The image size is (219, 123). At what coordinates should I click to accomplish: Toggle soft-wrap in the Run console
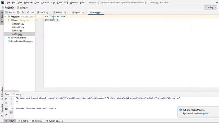click(x=11, y=108)
